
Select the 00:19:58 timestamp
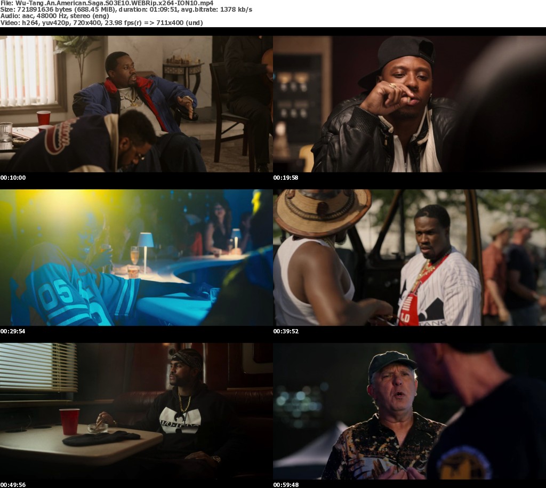pyautogui.click(x=286, y=178)
